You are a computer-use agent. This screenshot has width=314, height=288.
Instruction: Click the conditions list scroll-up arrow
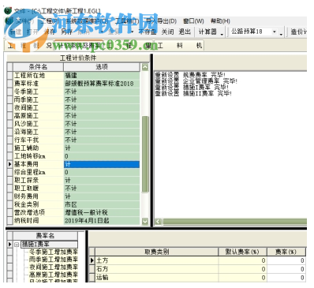pyautogui.click(x=145, y=67)
